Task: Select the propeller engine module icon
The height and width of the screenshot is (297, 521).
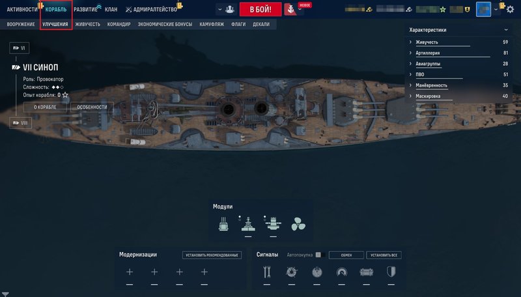Action: point(298,224)
